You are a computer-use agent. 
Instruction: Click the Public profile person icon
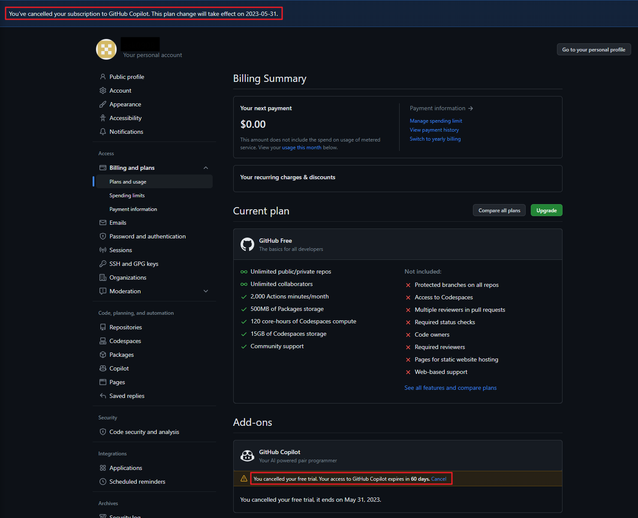pos(103,77)
